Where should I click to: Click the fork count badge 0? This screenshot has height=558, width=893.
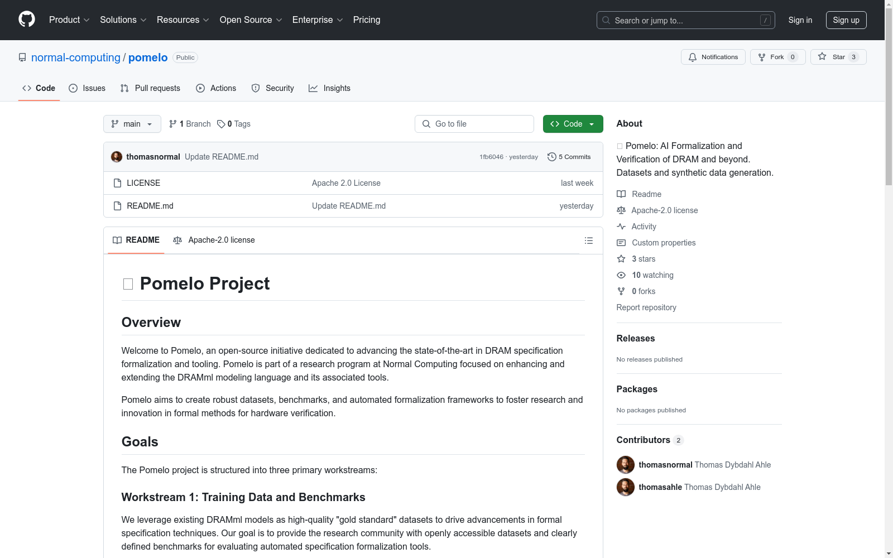793,57
